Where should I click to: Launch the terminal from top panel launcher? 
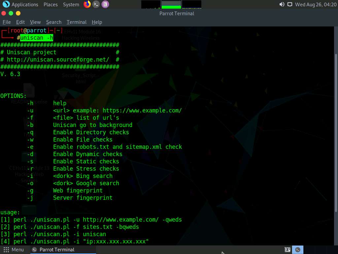pyautogui.click(x=96, y=4)
